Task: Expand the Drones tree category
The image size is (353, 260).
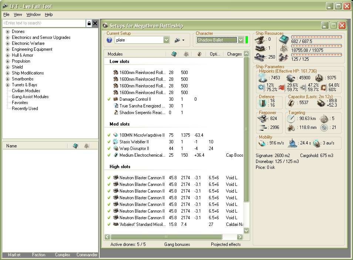Action: [7, 32]
